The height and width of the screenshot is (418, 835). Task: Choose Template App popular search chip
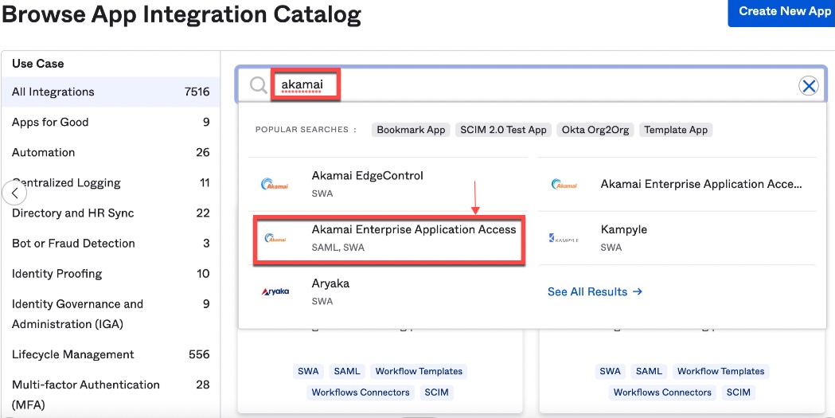[676, 130]
